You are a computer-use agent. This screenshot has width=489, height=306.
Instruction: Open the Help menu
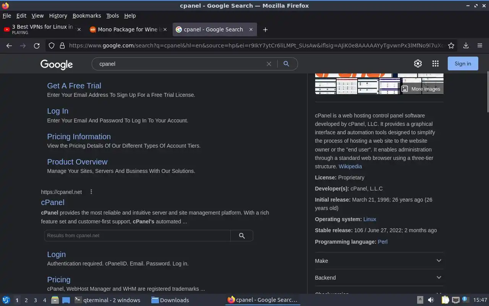(x=130, y=16)
